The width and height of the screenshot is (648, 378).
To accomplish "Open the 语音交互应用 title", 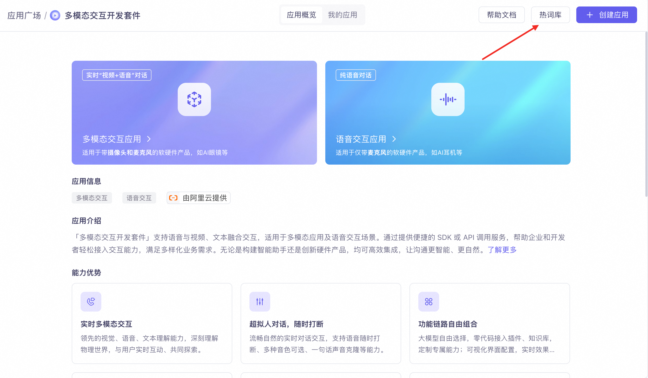I will pyautogui.click(x=361, y=139).
